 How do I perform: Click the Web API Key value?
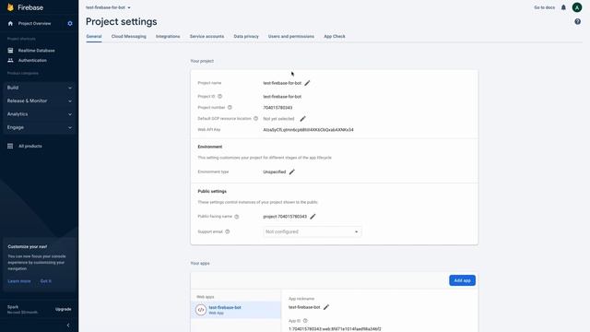tap(308, 130)
